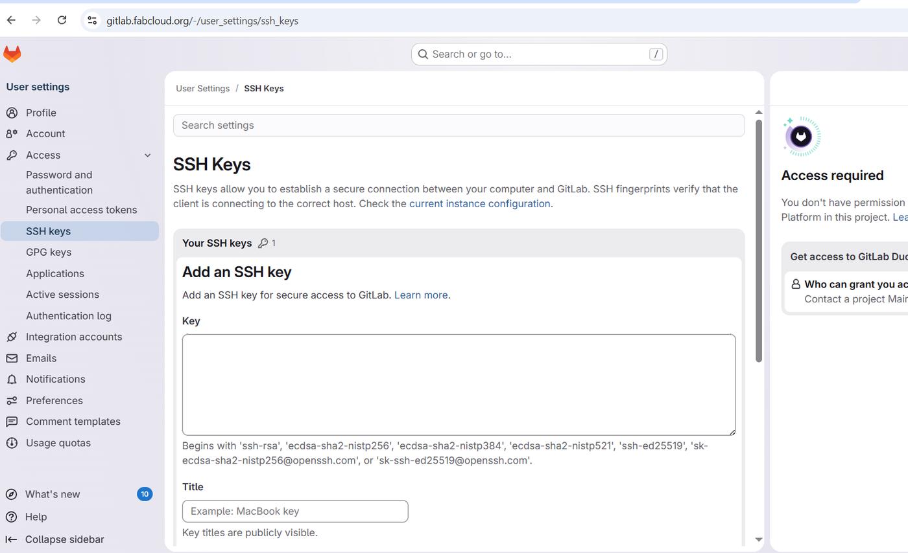Click the Collapse sidebar arrow icon
Screen dimensions: 908x553
pos(11,539)
